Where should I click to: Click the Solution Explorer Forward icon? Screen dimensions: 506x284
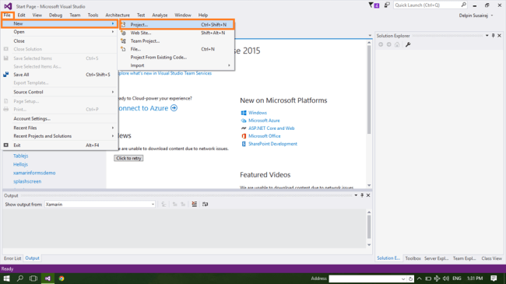click(x=389, y=44)
